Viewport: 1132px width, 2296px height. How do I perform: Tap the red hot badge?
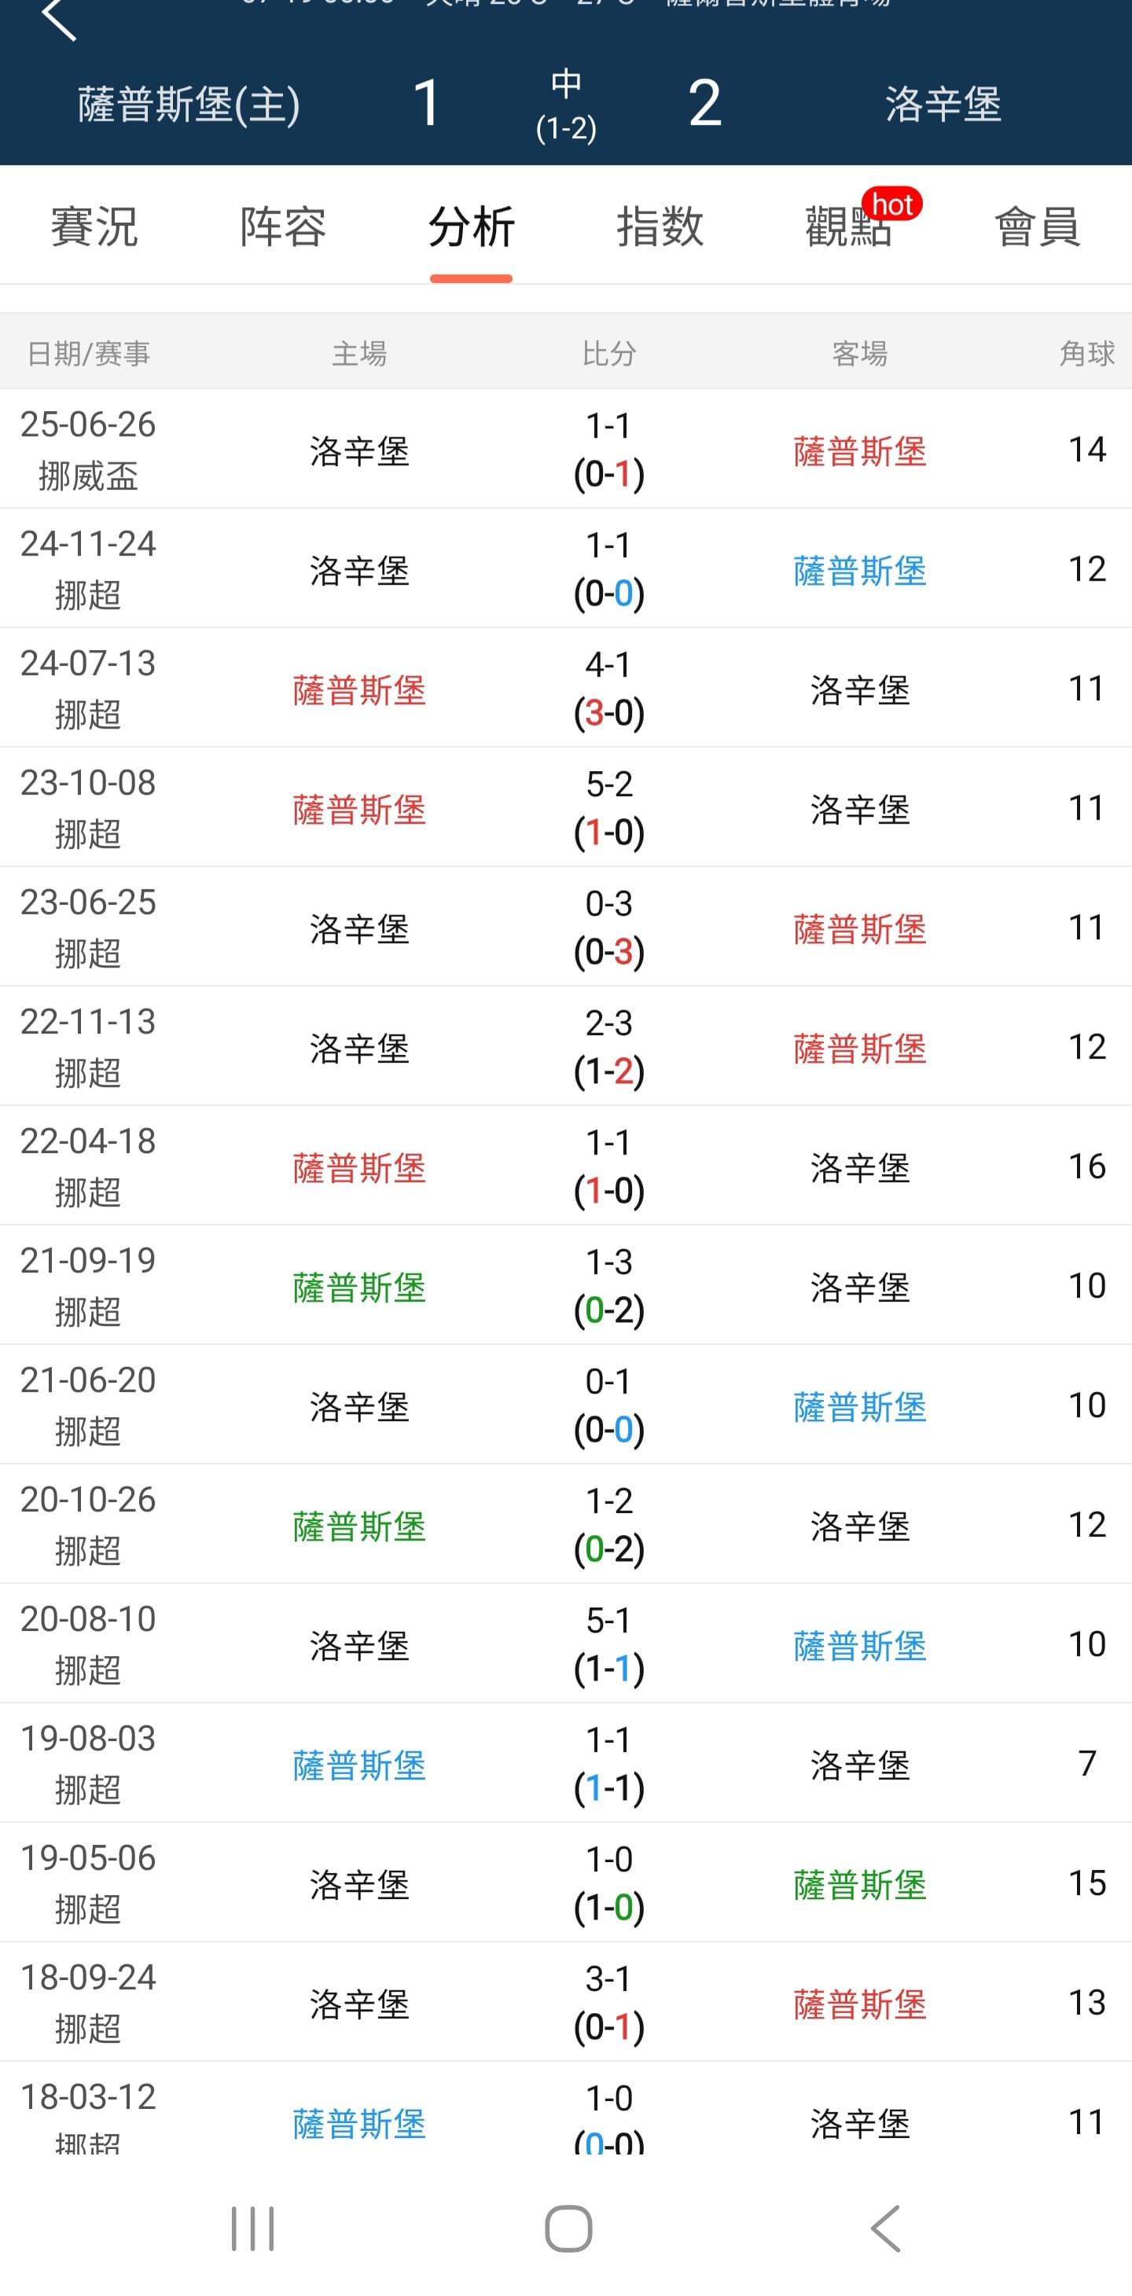(891, 204)
